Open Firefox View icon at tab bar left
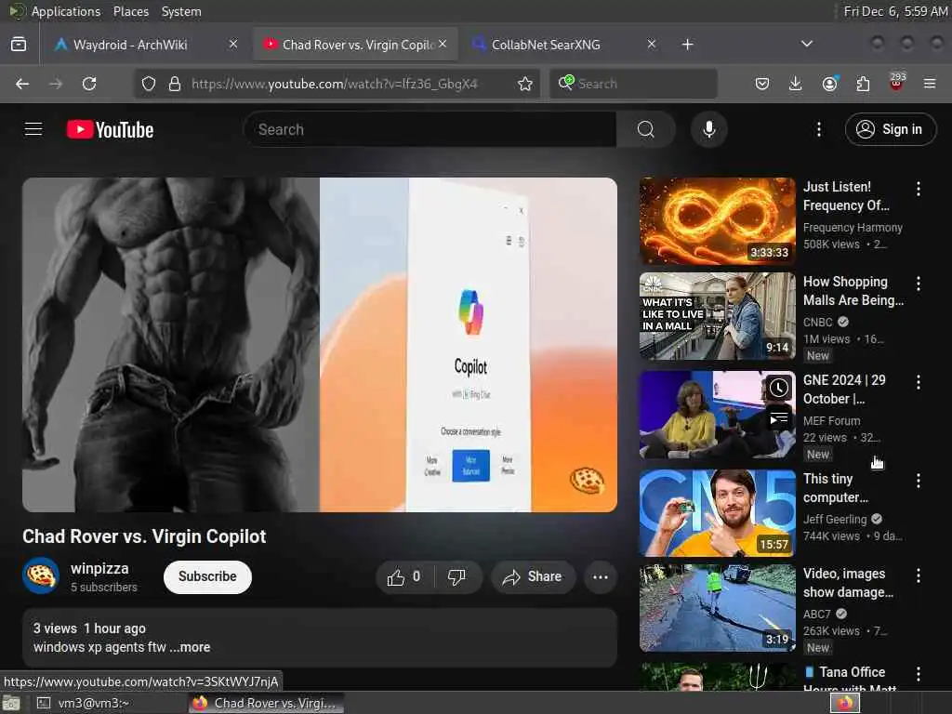952x714 pixels. pos(19,45)
